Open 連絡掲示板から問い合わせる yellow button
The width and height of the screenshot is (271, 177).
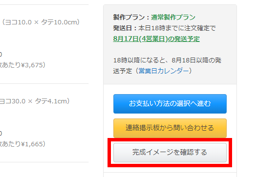point(170,128)
